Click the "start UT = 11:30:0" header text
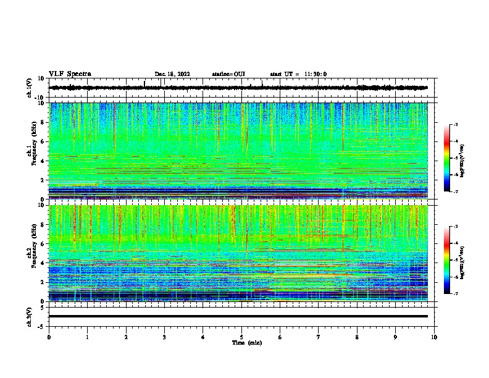Screen dimensions: 489x378 pyautogui.click(x=298, y=74)
